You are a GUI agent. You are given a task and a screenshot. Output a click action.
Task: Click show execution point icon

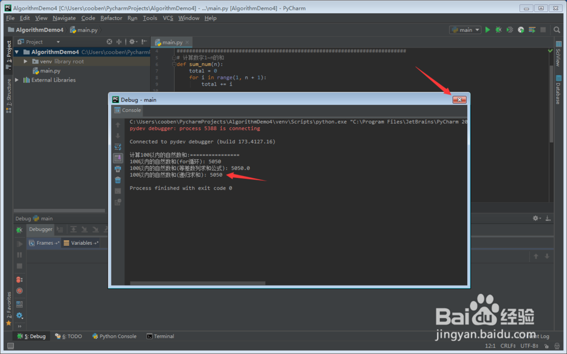(x=60, y=229)
